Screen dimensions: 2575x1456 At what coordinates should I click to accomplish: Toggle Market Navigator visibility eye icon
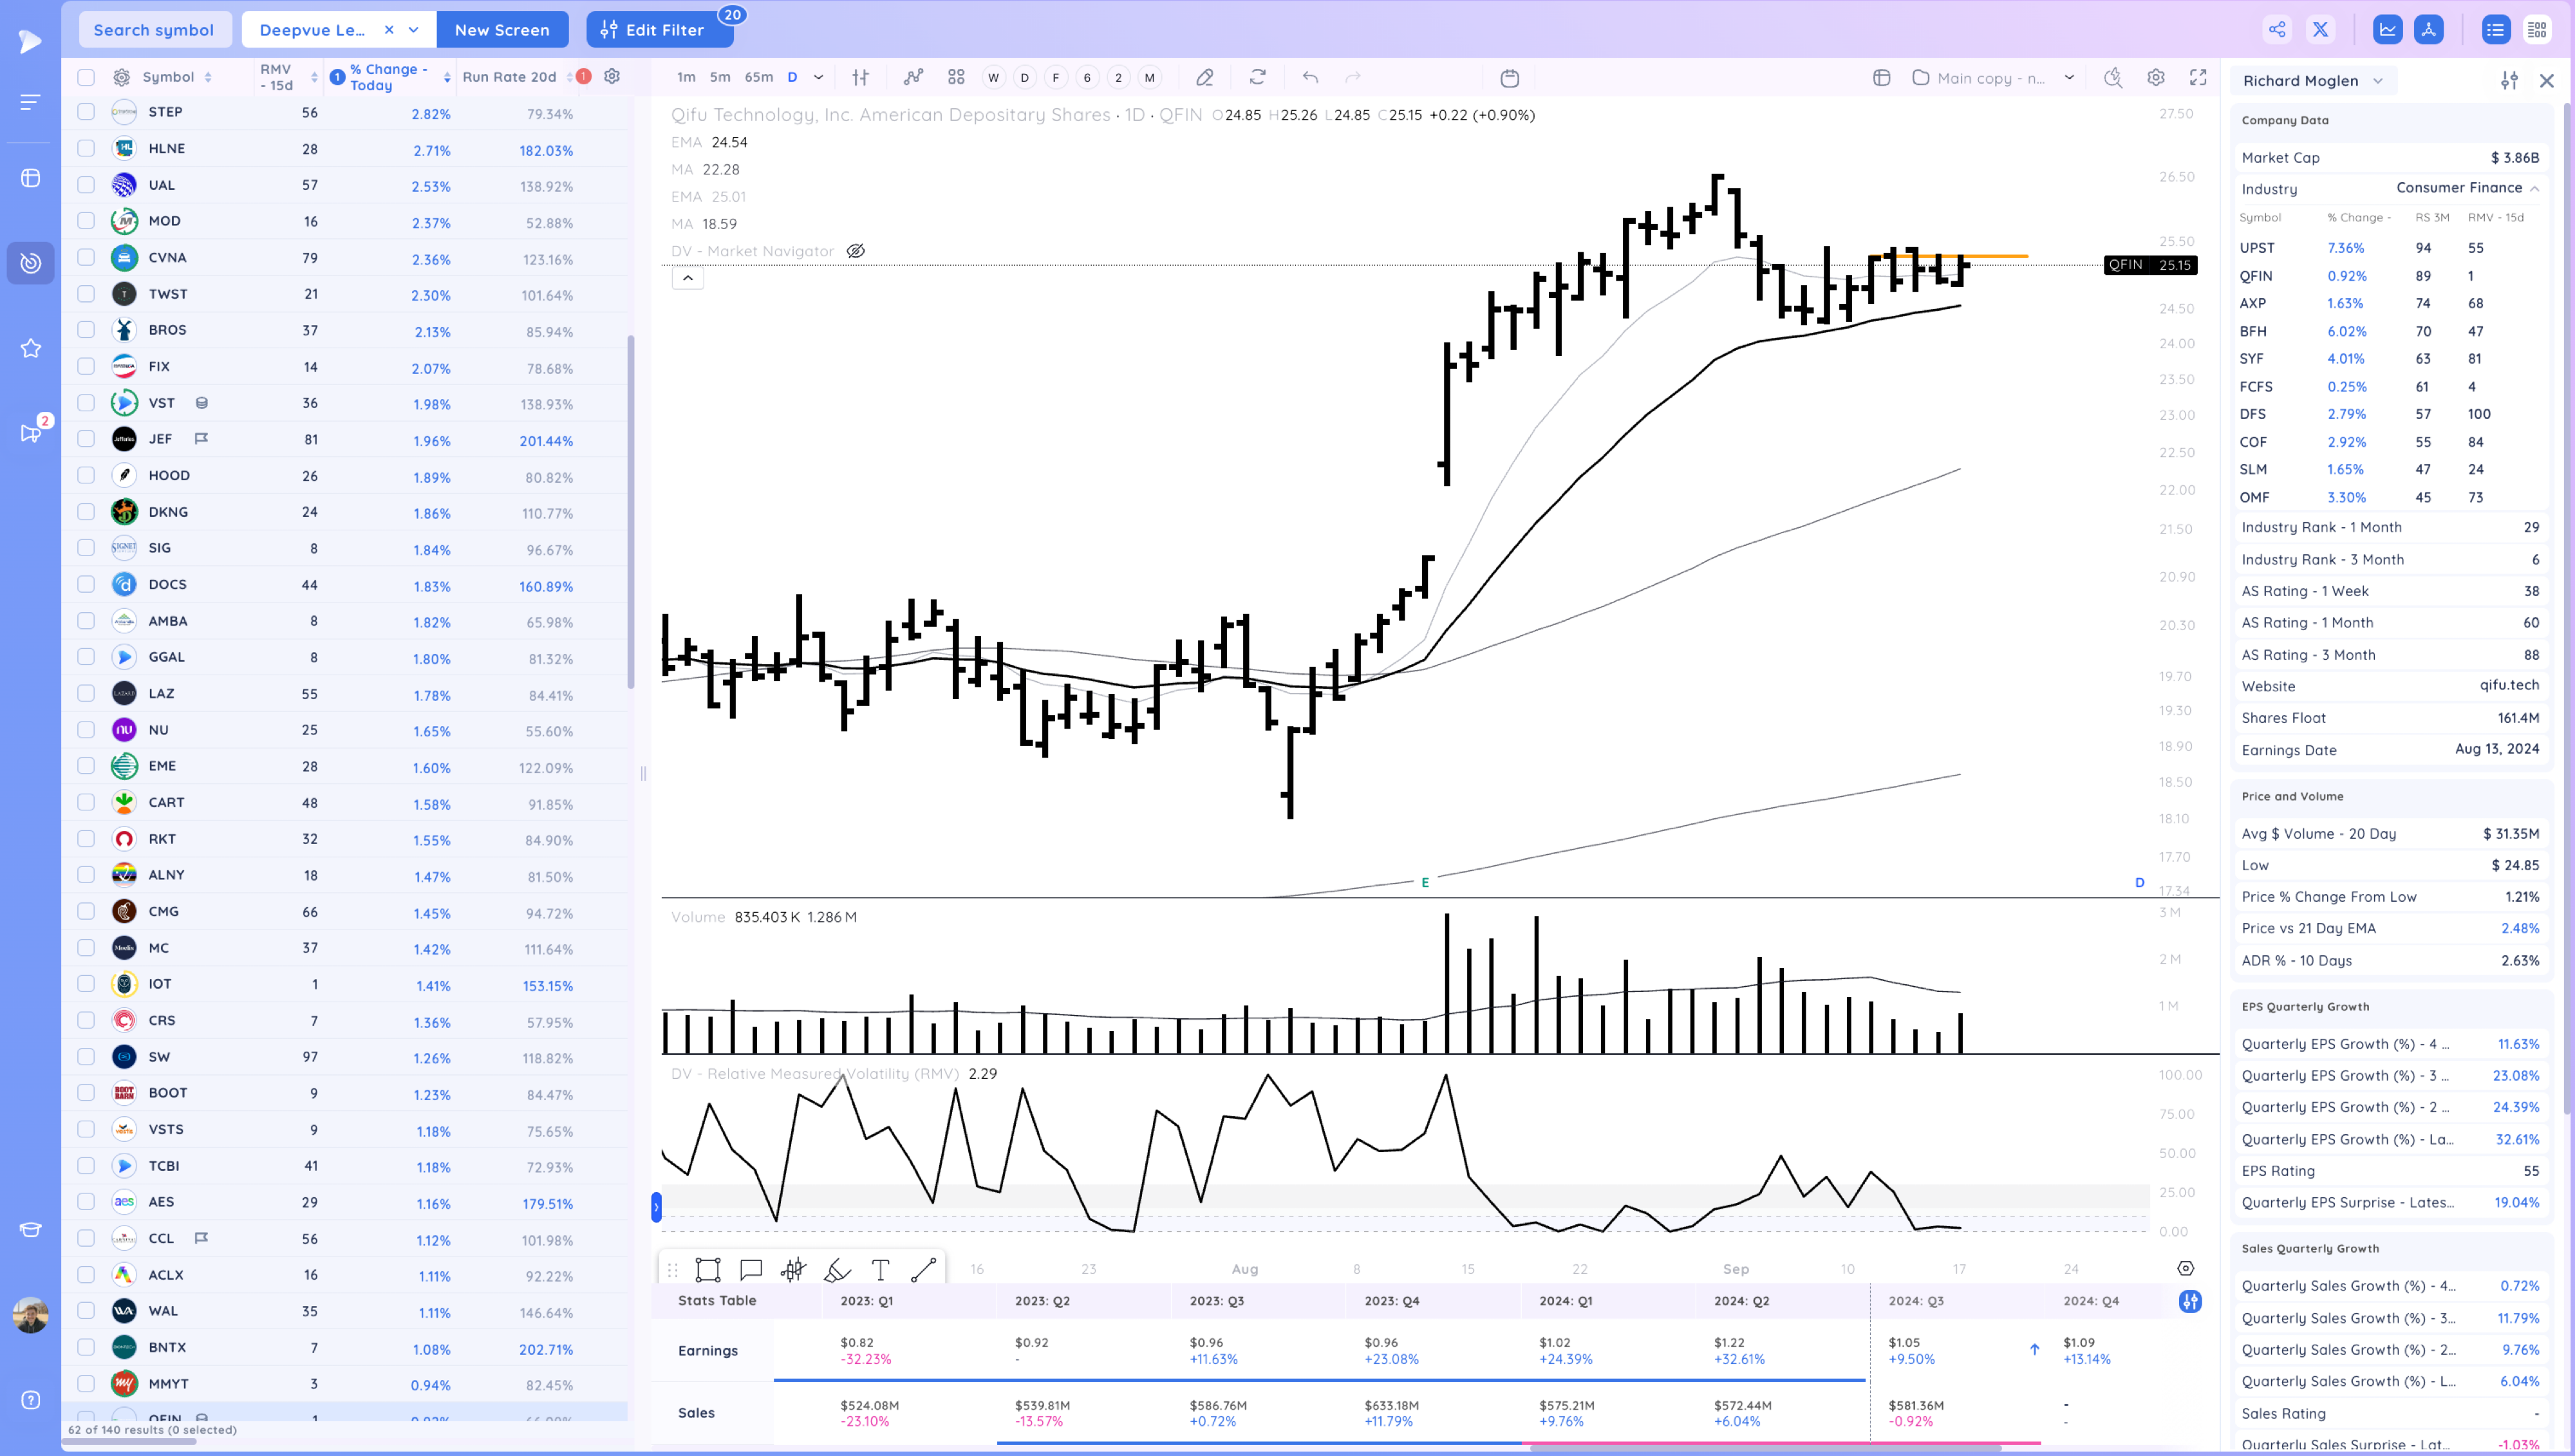pyautogui.click(x=856, y=251)
